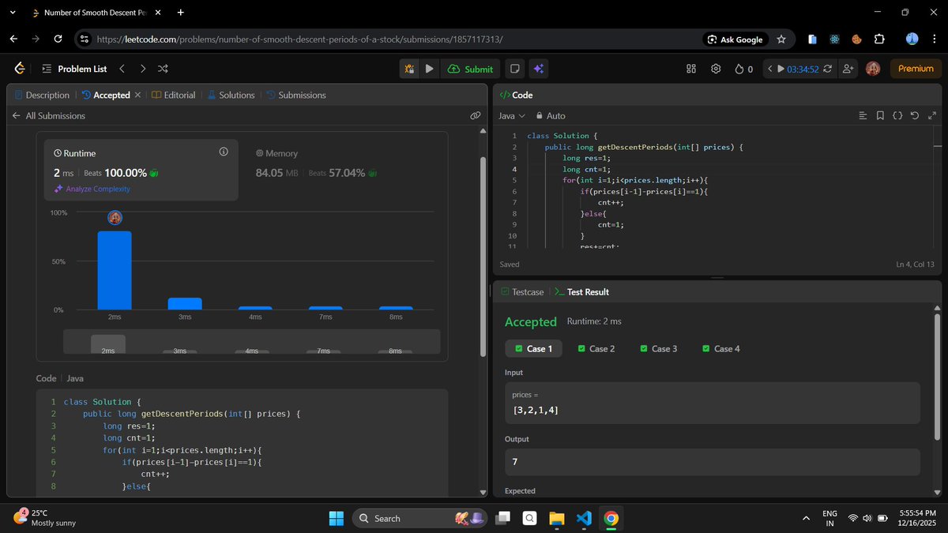The image size is (948, 533).
Task: Start the timer play control
Action: (x=781, y=69)
